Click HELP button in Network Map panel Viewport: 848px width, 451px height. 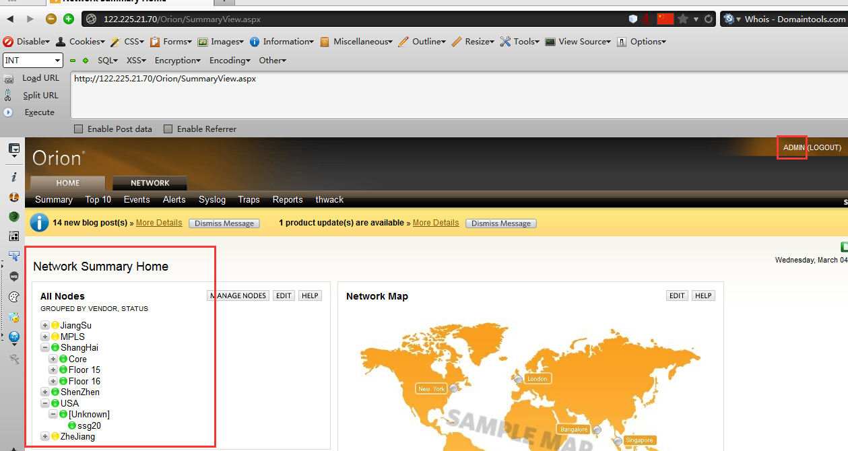[703, 296]
